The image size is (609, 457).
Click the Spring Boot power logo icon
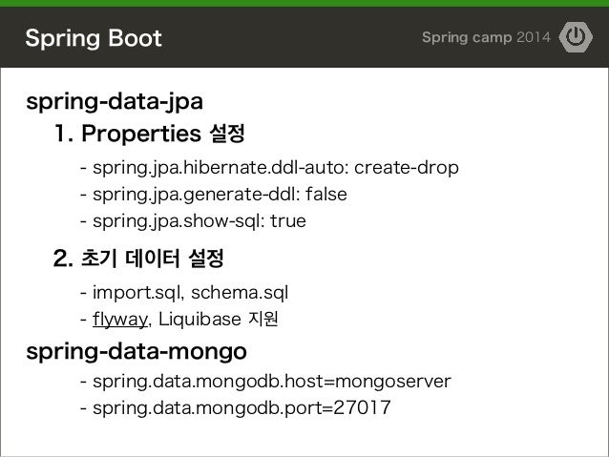click(576, 37)
